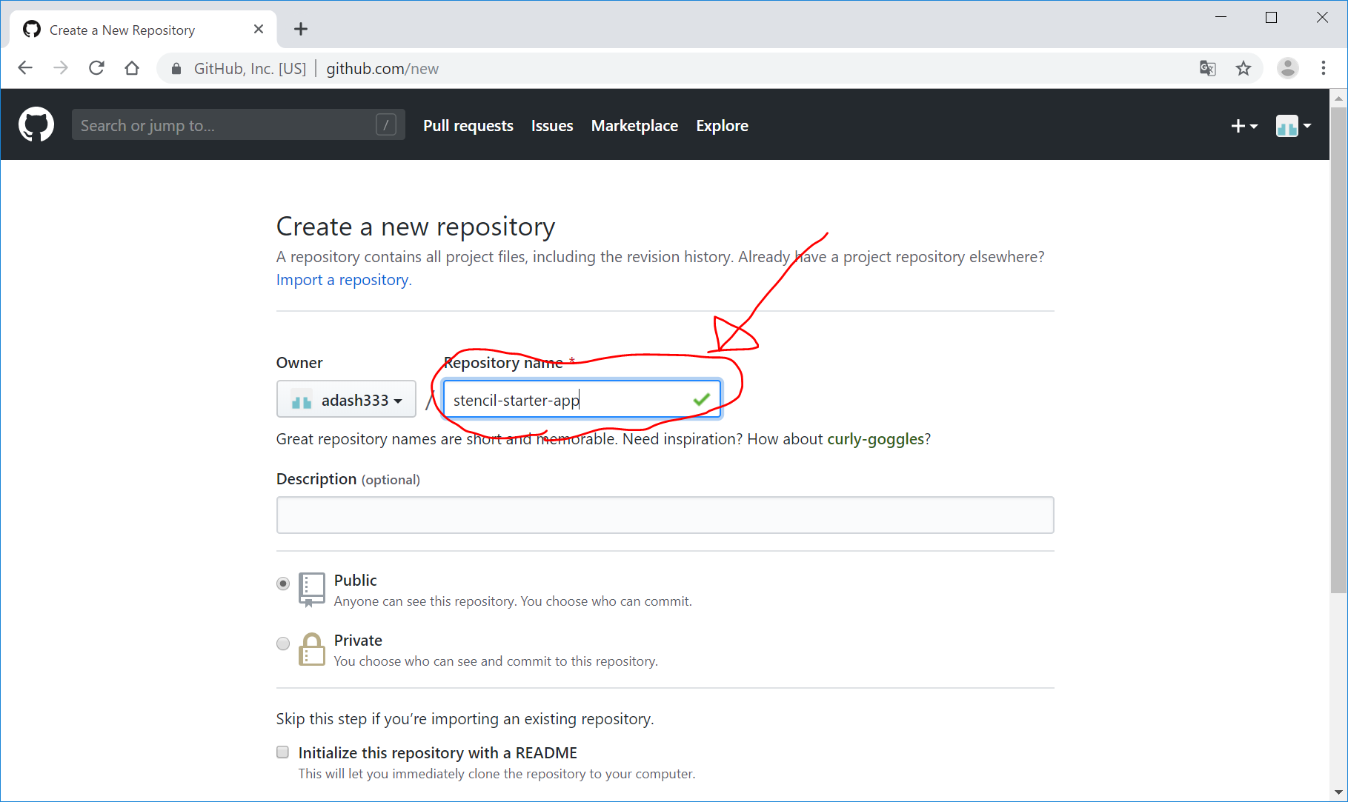The height and width of the screenshot is (802, 1348).
Task: Go to Marketplace in the top navigation
Action: [634, 126]
